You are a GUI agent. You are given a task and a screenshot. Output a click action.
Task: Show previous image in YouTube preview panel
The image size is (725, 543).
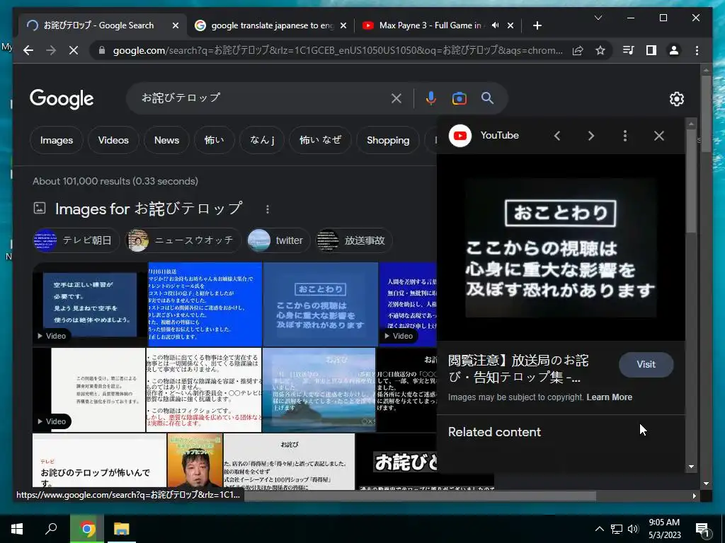557,135
